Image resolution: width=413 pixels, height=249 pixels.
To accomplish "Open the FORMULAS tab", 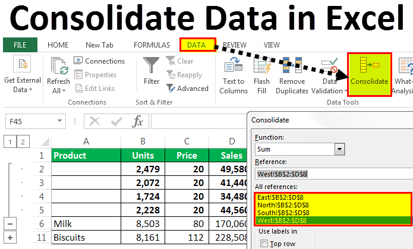I will (x=152, y=45).
